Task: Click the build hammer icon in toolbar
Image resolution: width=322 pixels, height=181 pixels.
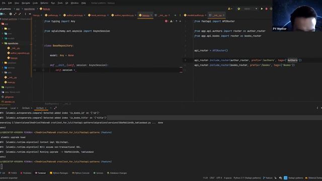Action: (238, 9)
